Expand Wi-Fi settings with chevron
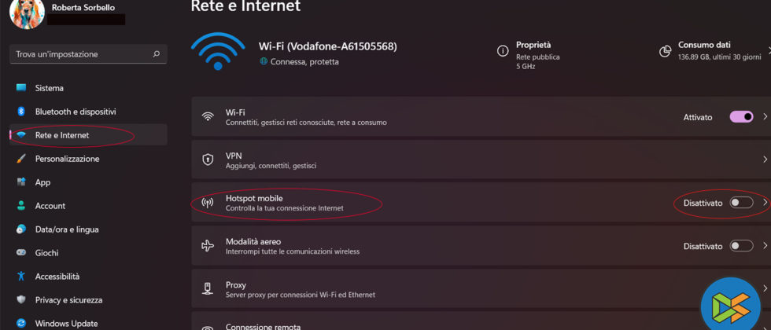Image resolution: width=771 pixels, height=330 pixels. point(765,116)
